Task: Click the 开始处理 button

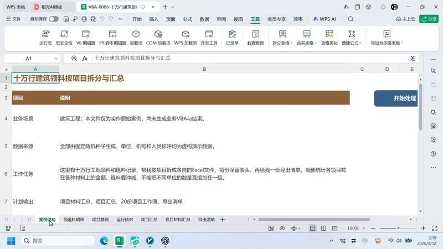Action: click(396, 98)
